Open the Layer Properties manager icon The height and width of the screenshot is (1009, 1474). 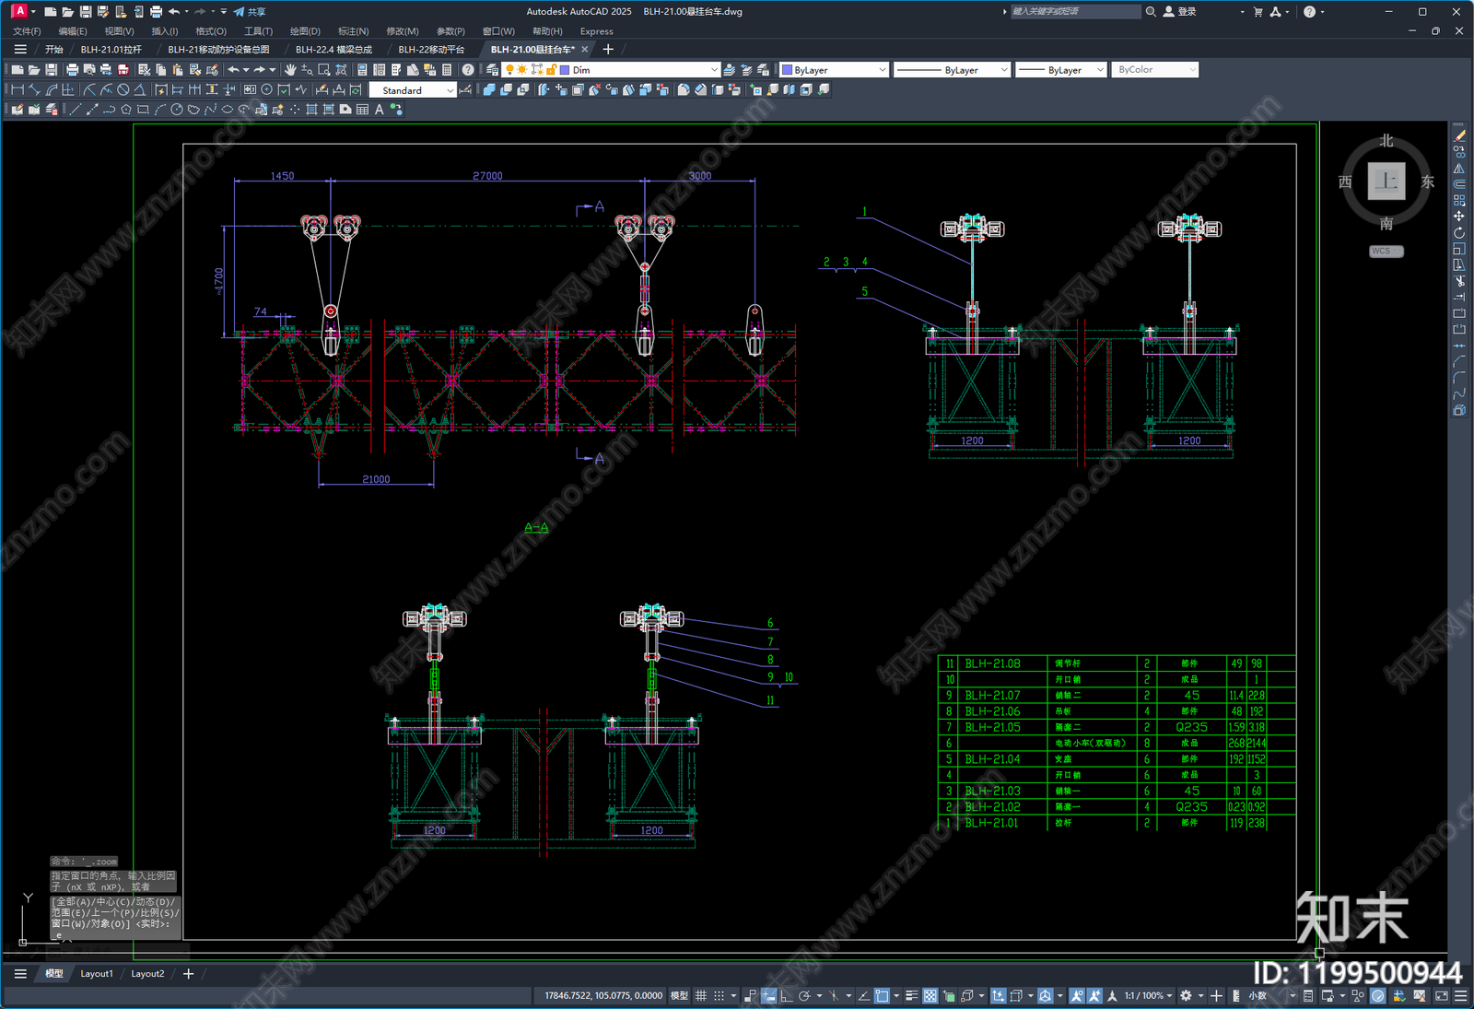coord(492,70)
